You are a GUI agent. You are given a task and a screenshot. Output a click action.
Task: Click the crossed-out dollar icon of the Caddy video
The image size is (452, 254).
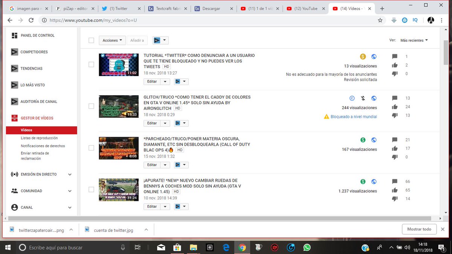[363, 98]
